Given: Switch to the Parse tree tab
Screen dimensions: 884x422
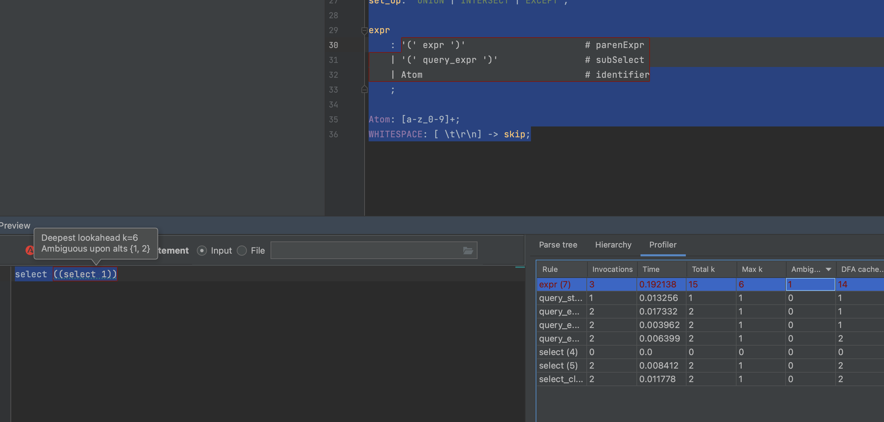Looking at the screenshot, I should point(558,244).
